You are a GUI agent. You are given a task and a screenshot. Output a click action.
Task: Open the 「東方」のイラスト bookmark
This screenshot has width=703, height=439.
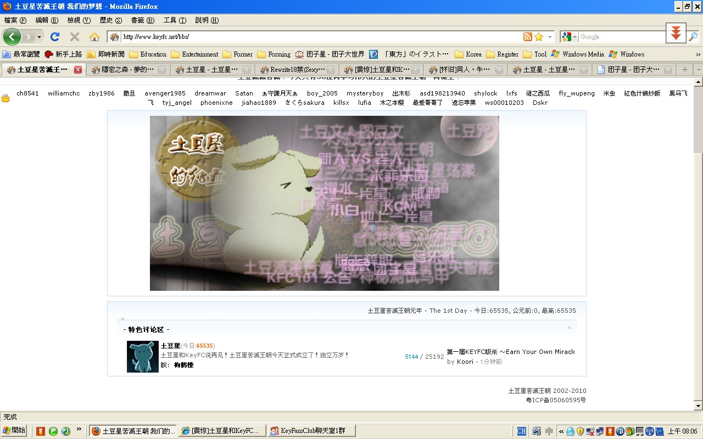417,54
